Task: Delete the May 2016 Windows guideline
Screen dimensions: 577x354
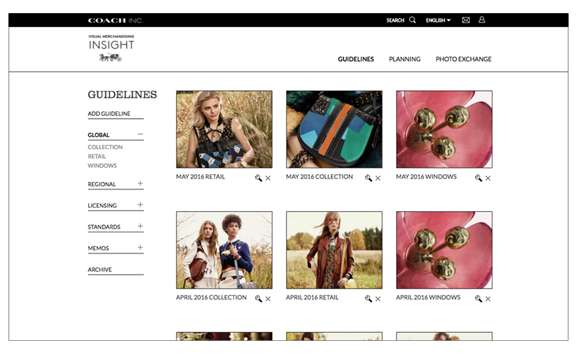Action: 488,178
